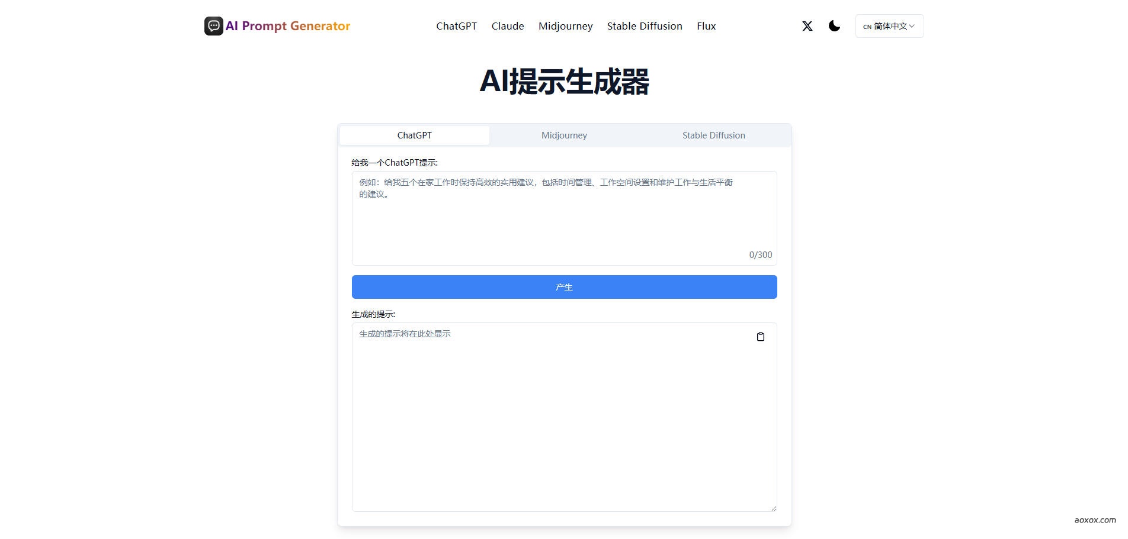1128x539 pixels.
Task: Click the blue 产生 generate button
Action: click(564, 287)
